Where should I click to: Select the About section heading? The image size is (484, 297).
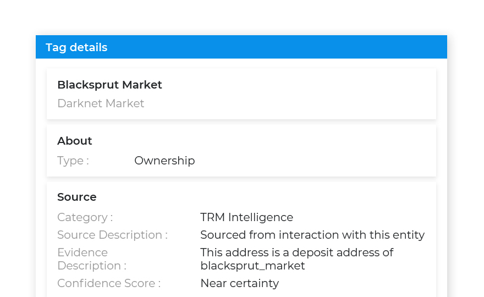click(74, 141)
